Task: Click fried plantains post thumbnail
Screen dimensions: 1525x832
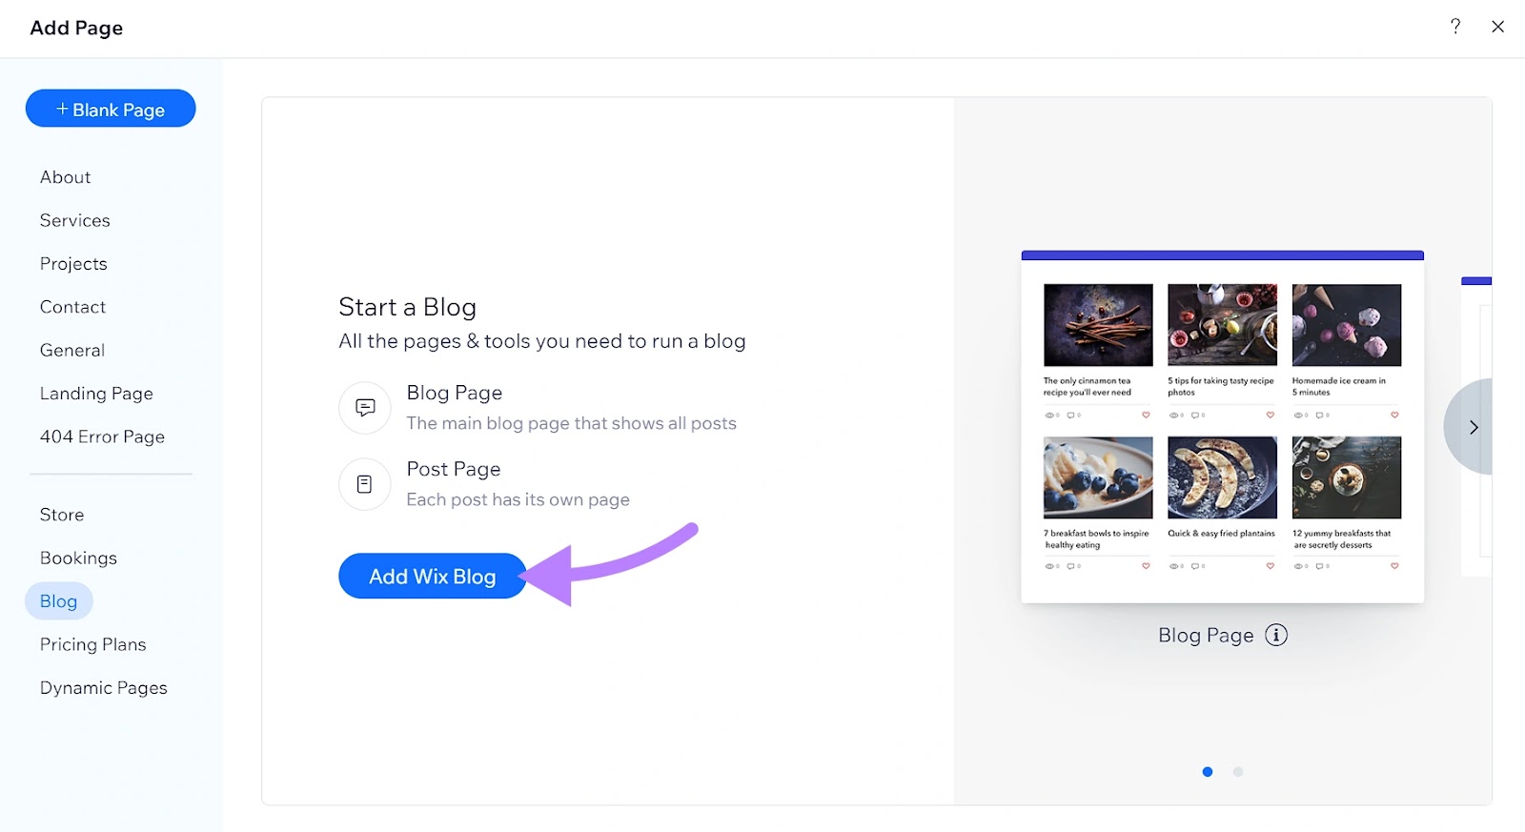Action: click(1222, 477)
